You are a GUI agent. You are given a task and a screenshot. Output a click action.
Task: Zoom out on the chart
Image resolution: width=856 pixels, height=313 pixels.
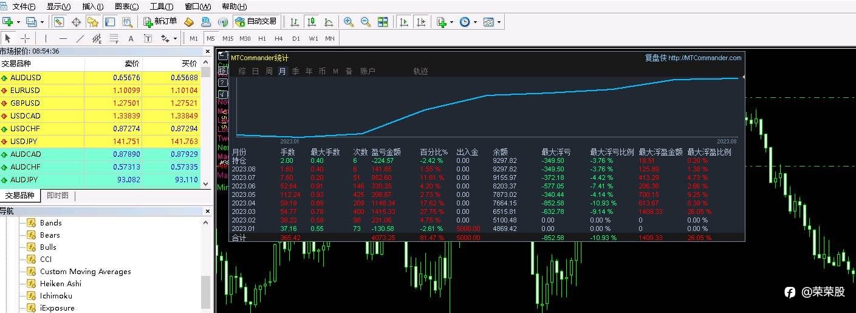coord(366,22)
